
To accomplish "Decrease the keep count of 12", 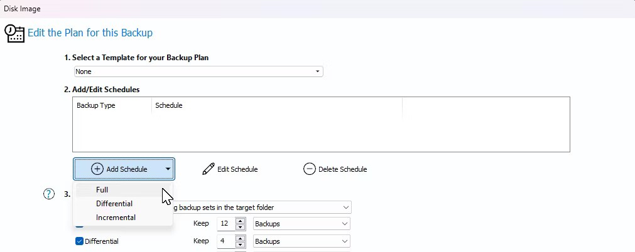I will pyautogui.click(x=240, y=227).
